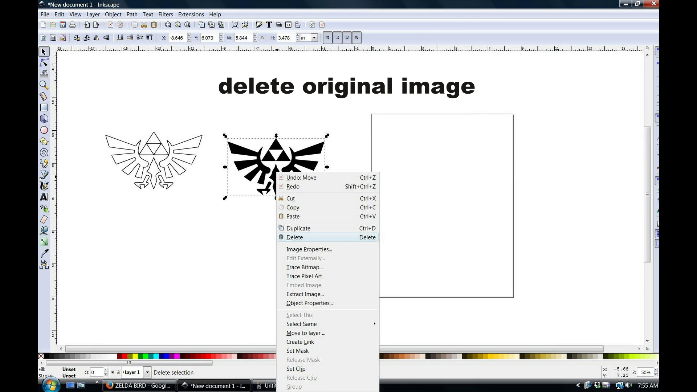Image resolution: width=697 pixels, height=392 pixels.
Task: Select the Spray tool
Action: click(44, 208)
